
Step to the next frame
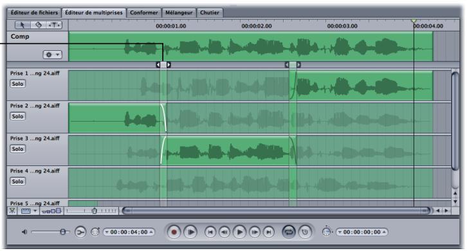[x=255, y=232]
